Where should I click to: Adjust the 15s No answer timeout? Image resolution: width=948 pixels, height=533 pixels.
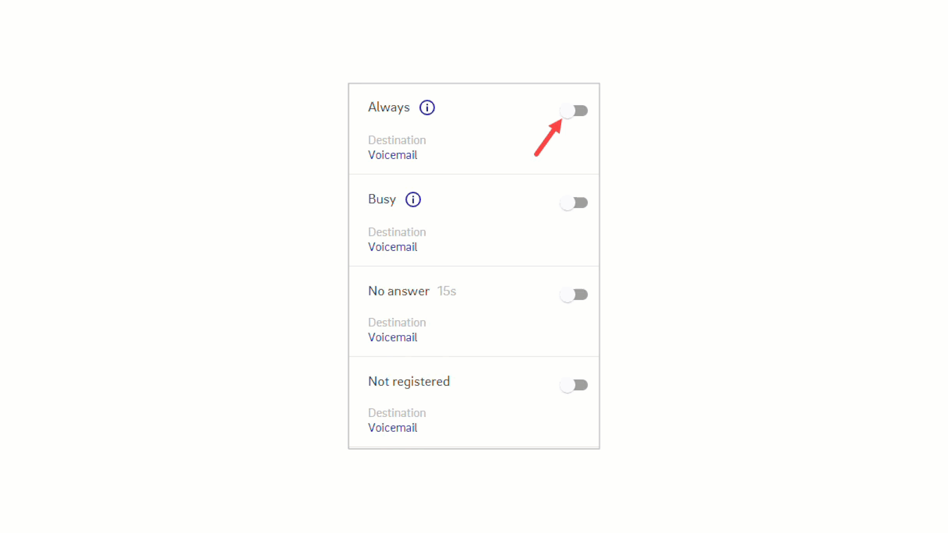tap(447, 291)
